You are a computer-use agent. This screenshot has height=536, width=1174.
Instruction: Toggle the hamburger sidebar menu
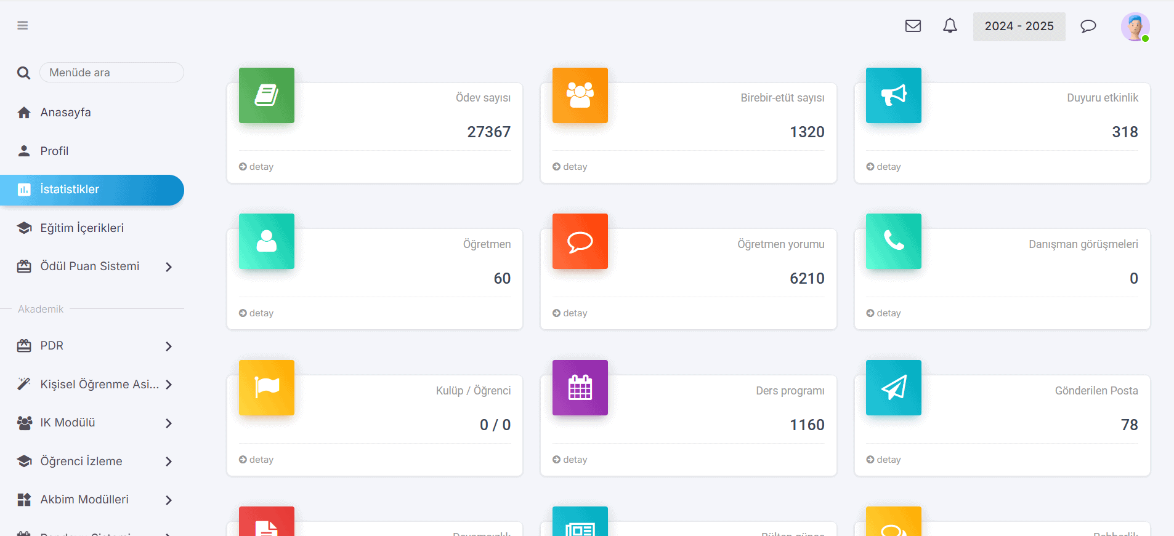click(23, 25)
